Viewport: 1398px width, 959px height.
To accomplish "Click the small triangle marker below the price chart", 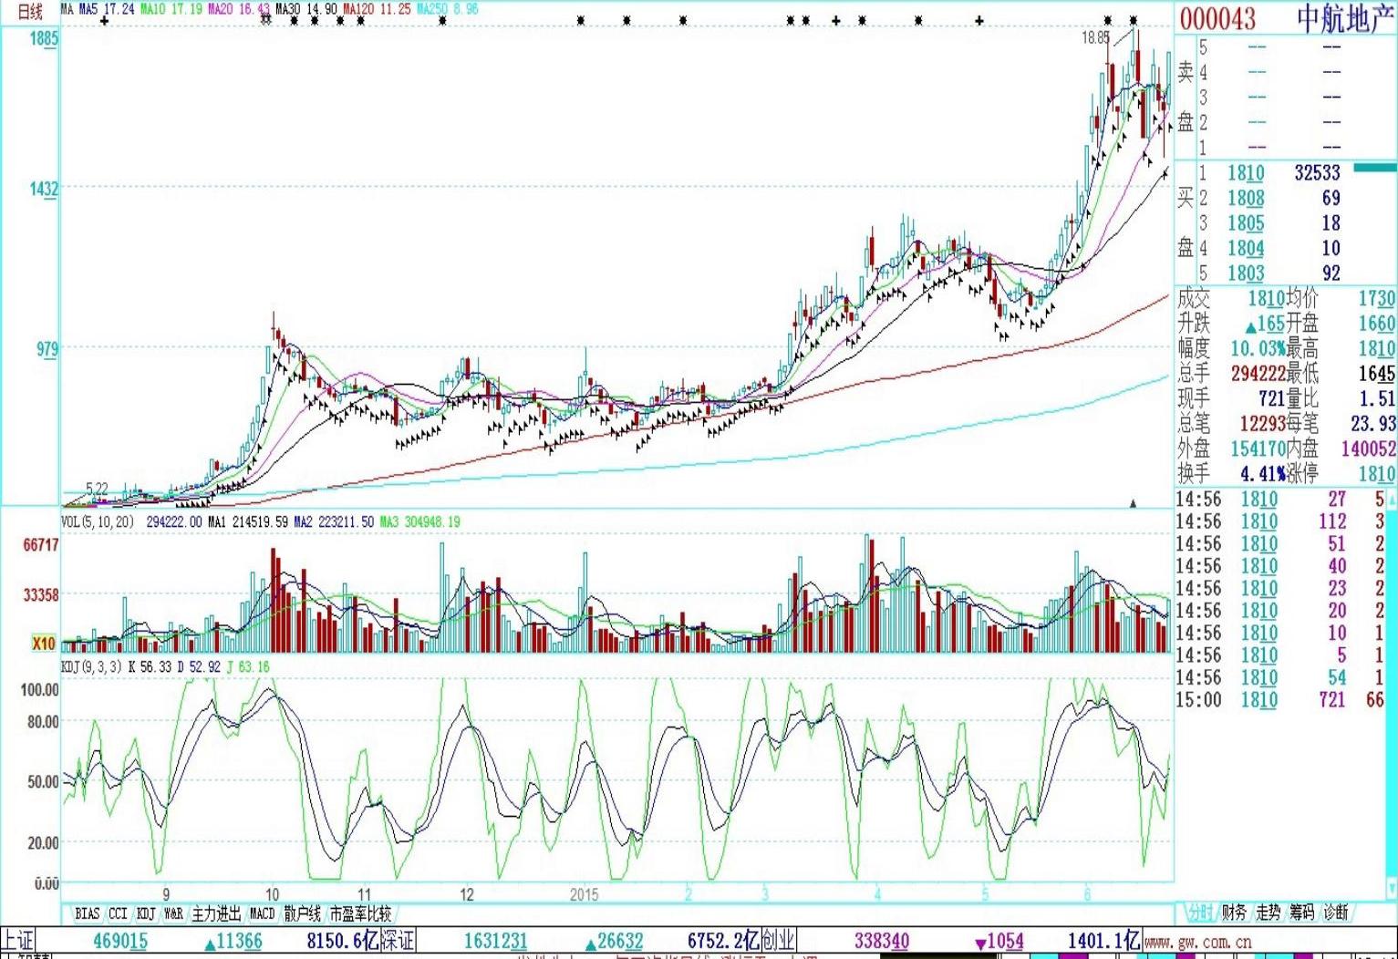I will (1134, 502).
